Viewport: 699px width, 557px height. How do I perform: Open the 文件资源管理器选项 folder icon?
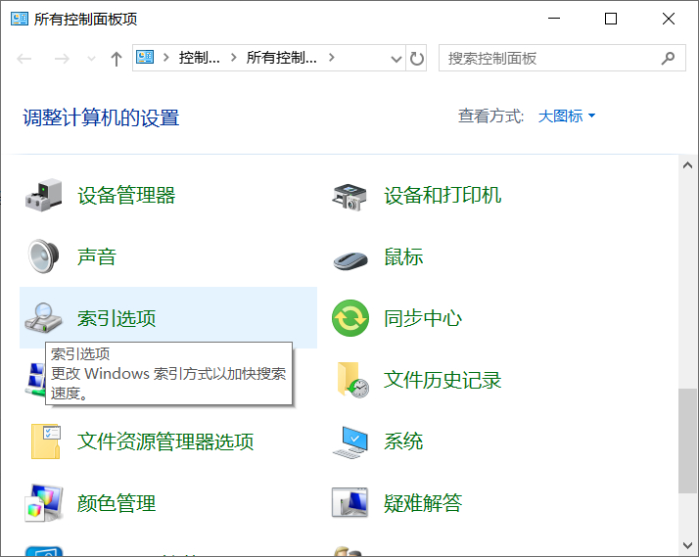point(46,441)
